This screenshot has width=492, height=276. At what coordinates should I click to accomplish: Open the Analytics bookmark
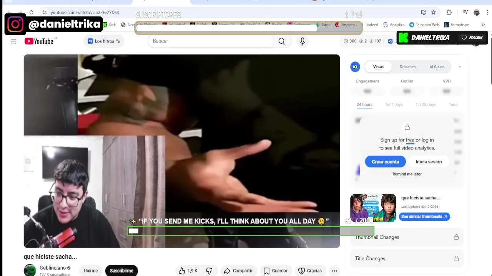coord(394,25)
